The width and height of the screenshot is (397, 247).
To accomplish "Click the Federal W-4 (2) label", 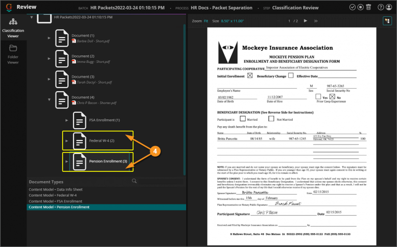I will coord(102,141).
